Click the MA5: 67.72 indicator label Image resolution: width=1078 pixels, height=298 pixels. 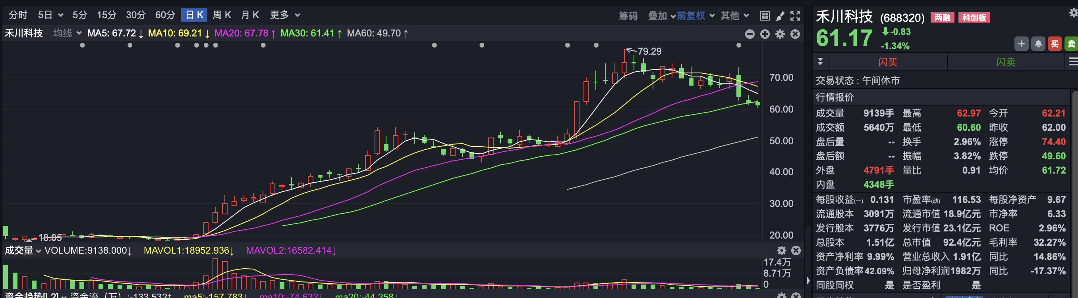pyautogui.click(x=115, y=33)
